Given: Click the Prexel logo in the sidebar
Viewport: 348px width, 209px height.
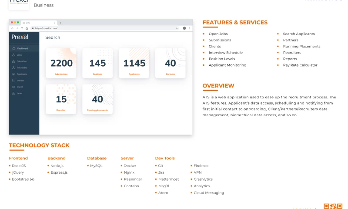Looking at the screenshot, I should (20, 37).
